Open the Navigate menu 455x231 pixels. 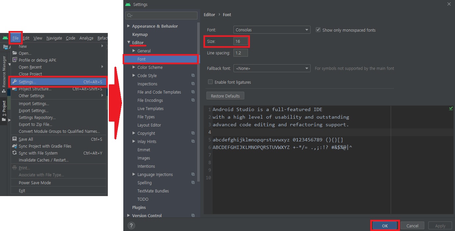tap(54, 38)
